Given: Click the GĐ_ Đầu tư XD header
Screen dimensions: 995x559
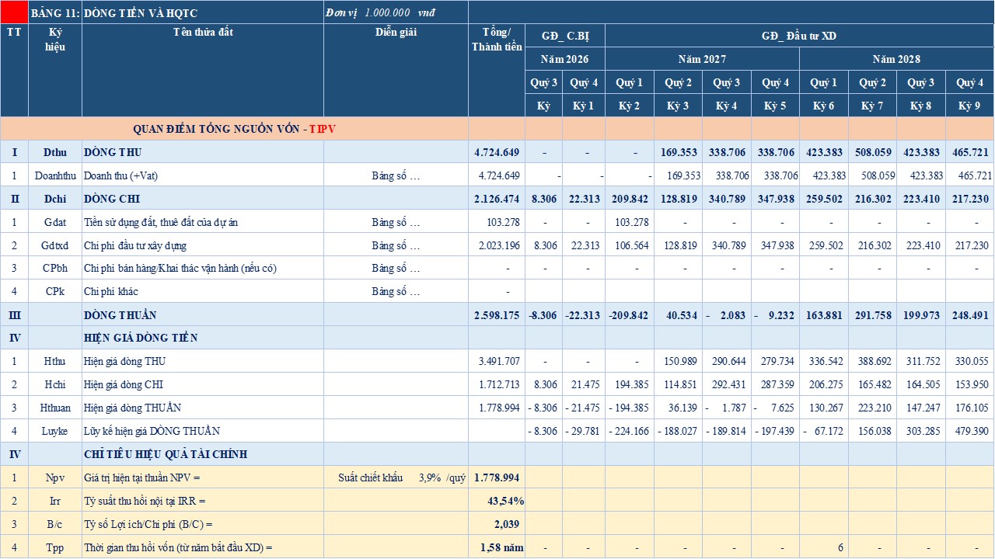Looking at the screenshot, I should [798, 36].
